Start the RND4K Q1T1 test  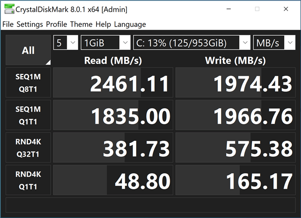pyautogui.click(x=28, y=180)
